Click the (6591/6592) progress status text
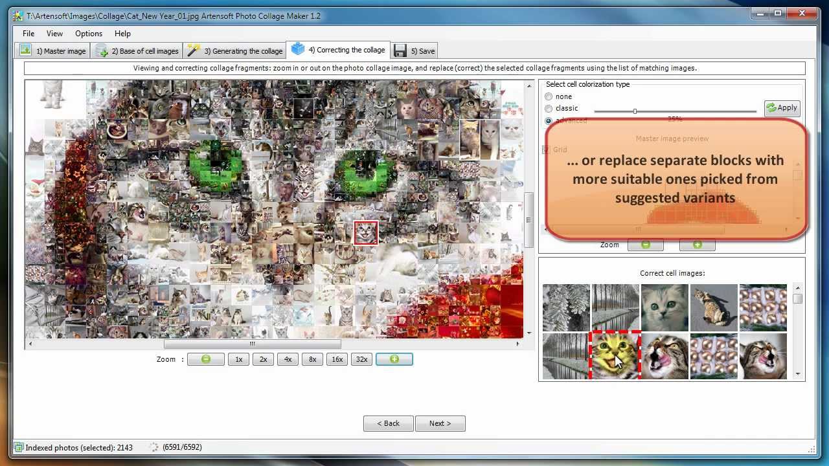This screenshot has height=466, width=829. tap(182, 447)
